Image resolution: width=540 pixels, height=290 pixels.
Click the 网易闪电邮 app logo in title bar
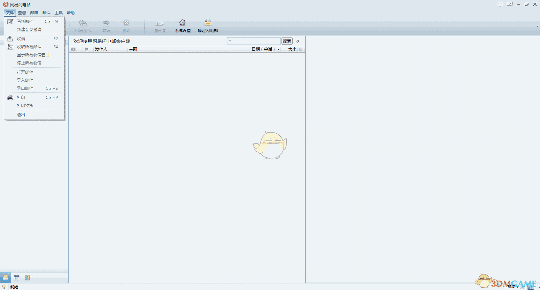[x=5, y=5]
